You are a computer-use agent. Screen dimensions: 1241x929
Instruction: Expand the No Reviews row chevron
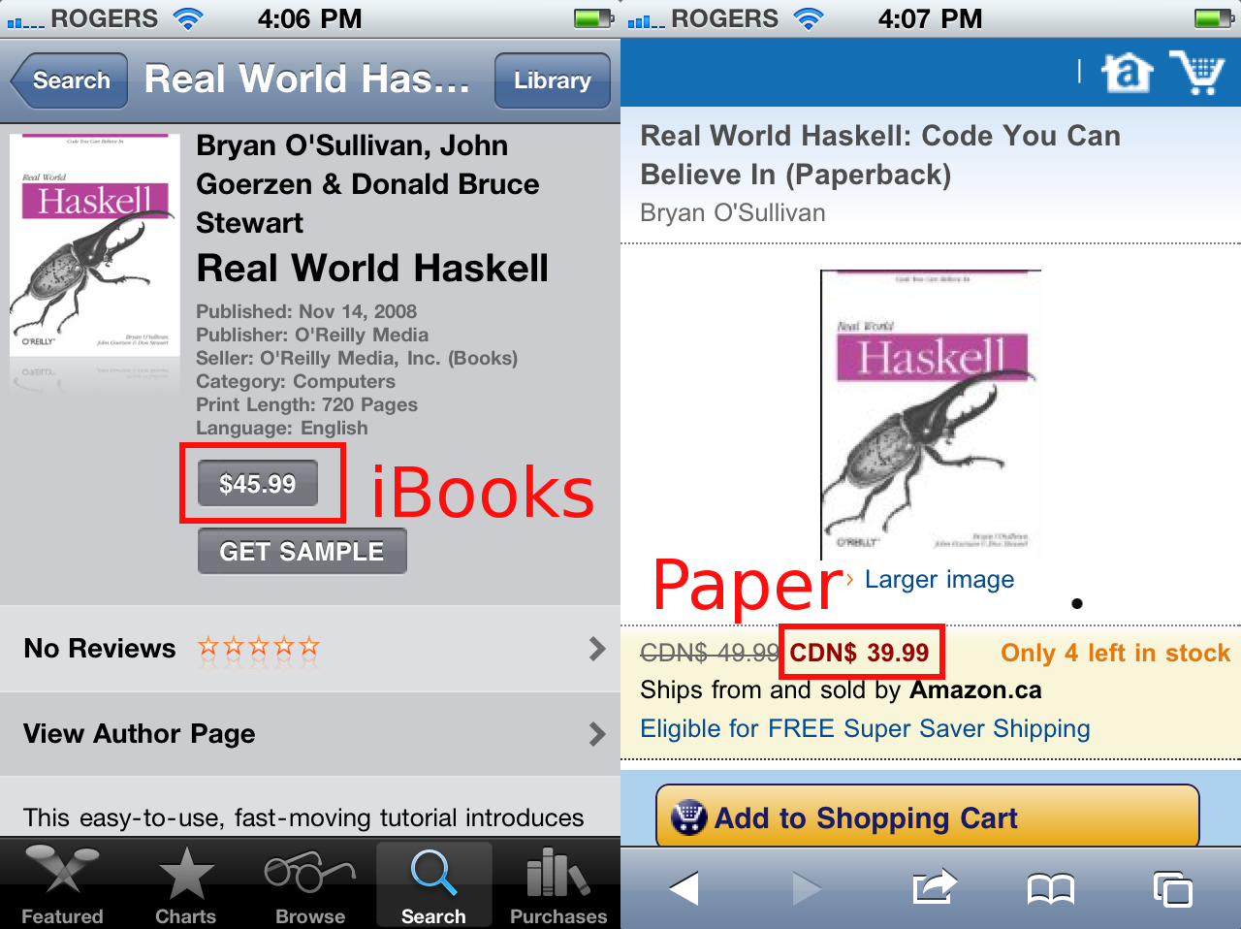(597, 649)
